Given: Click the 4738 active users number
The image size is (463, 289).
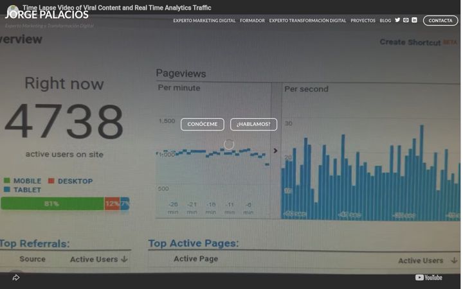Looking at the screenshot, I should pos(64,121).
